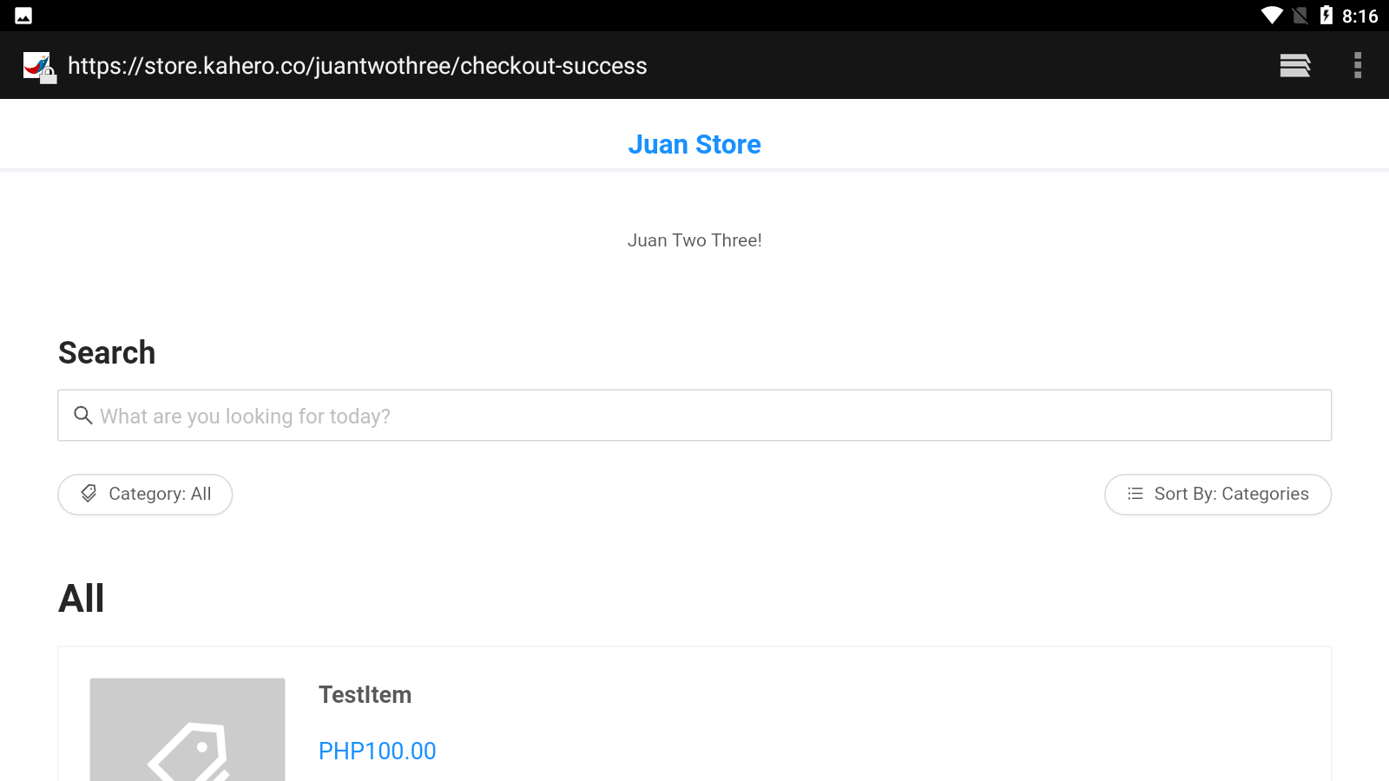Tap the checkout-success URL in address bar
1389x781 pixels.
[358, 66]
